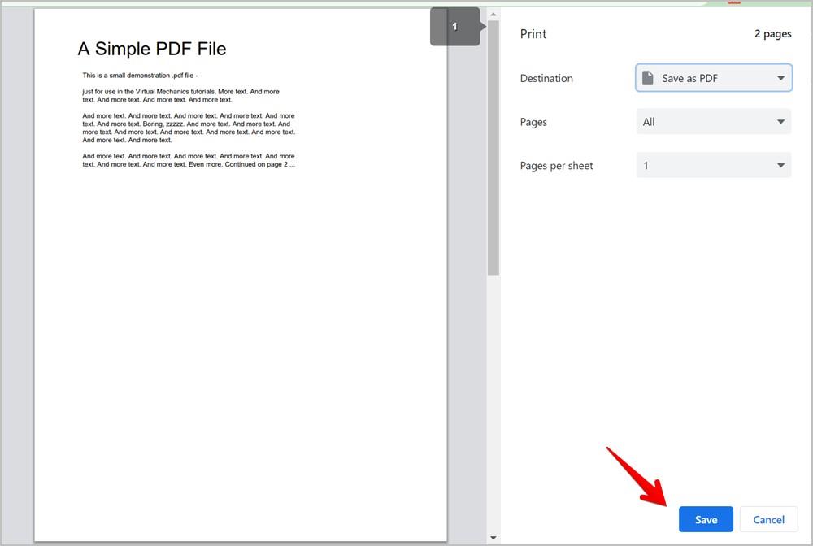Click the Cancel button
813x546 pixels.
click(x=768, y=519)
